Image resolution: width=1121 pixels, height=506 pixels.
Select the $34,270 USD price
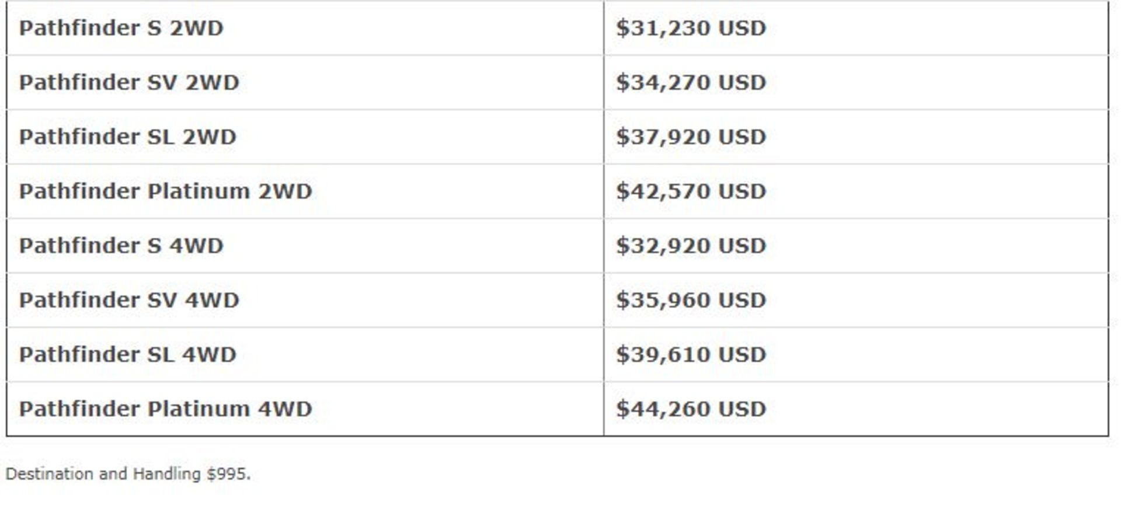[691, 82]
